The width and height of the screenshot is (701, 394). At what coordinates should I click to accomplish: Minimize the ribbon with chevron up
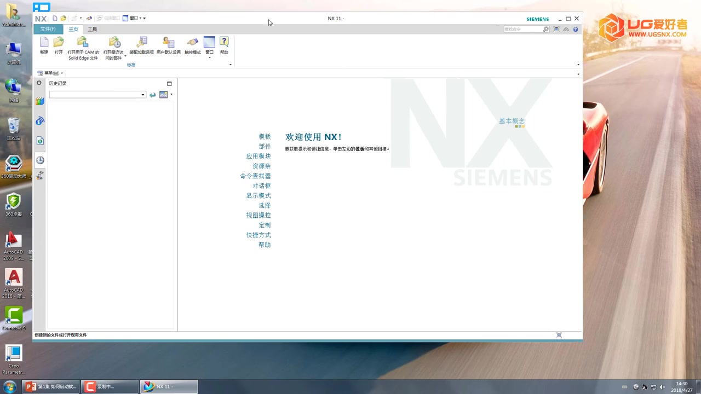coord(566,29)
